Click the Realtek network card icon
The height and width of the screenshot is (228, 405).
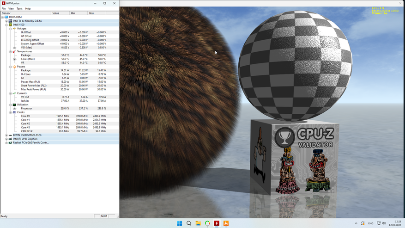(x=10, y=142)
